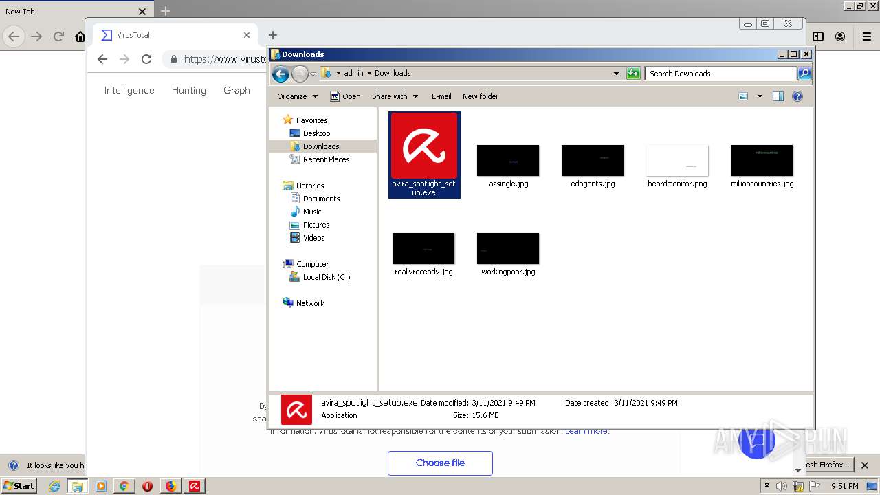Open the address bar history dropdown
Image resolution: width=880 pixels, height=495 pixels.
[x=616, y=74]
